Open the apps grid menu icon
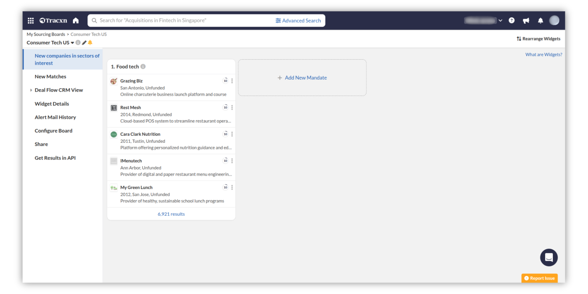This screenshot has height=294, width=588. pos(31,21)
